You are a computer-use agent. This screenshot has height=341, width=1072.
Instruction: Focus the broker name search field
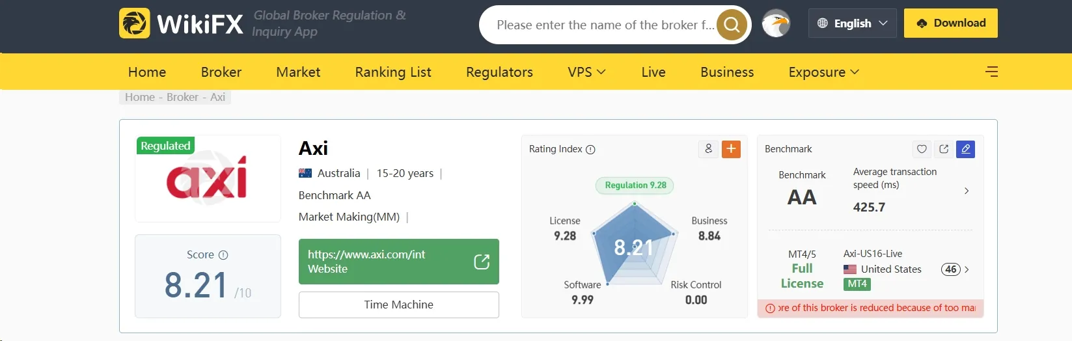tap(605, 25)
